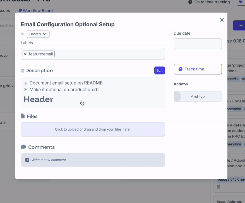Open the Go to time tracking link

[x=212, y=2]
